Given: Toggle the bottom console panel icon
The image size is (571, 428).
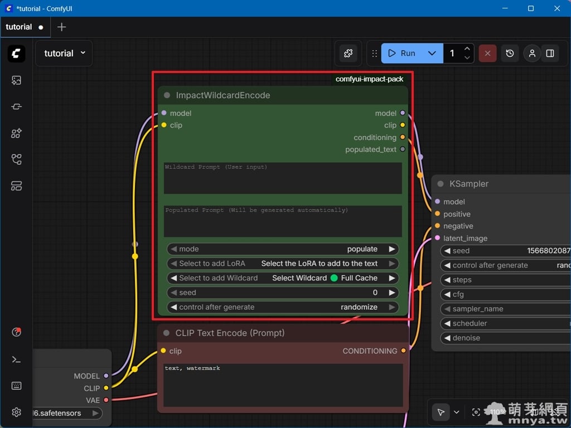Looking at the screenshot, I should (16, 359).
